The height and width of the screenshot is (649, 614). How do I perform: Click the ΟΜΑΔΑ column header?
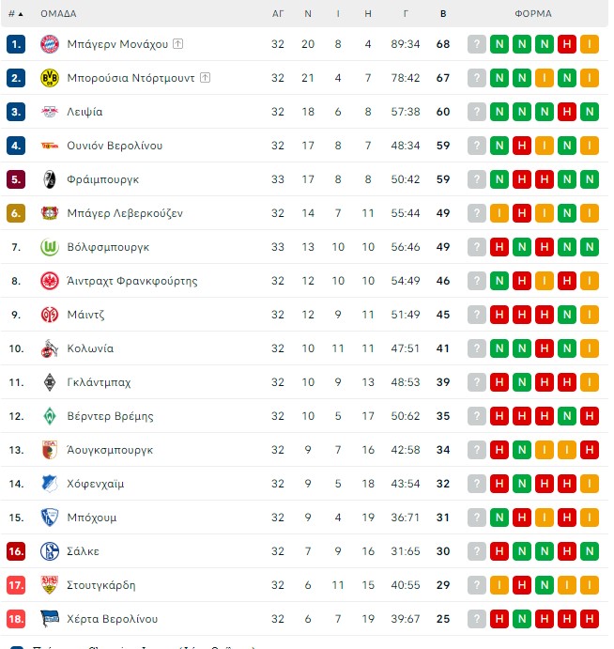(x=58, y=14)
